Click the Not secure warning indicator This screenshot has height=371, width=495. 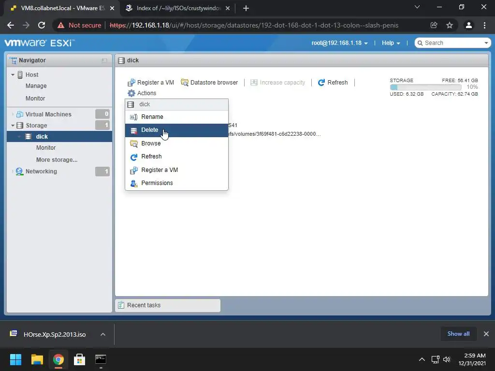click(79, 25)
